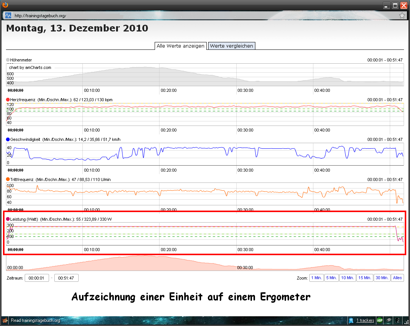Viewport: 410px width, 326px height.
Task: Select the Alle Werte anzeigen tab
Action: [180, 46]
